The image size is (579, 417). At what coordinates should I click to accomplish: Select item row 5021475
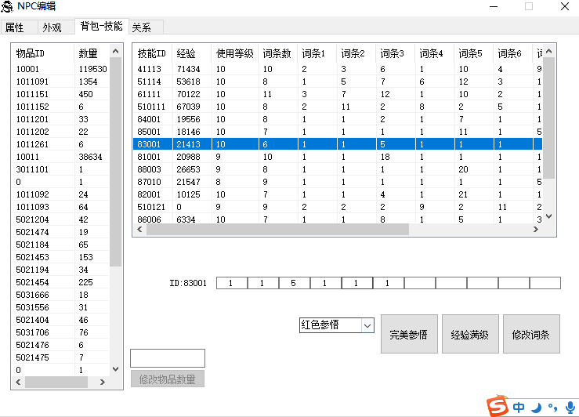61,358
